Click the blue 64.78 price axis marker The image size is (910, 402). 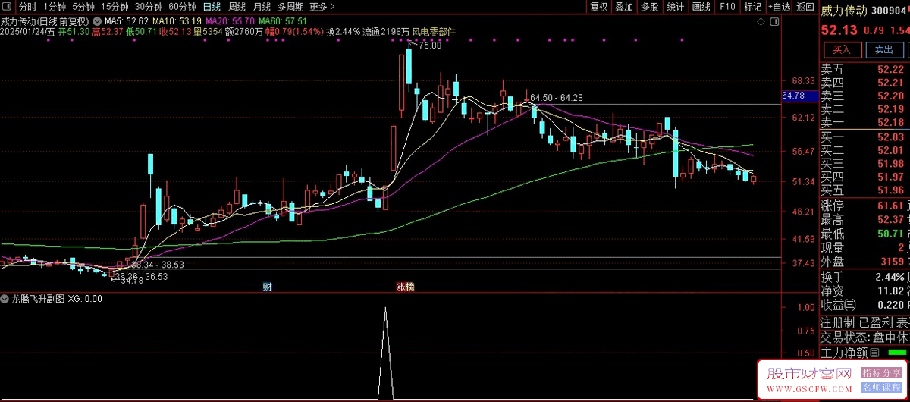(792, 96)
